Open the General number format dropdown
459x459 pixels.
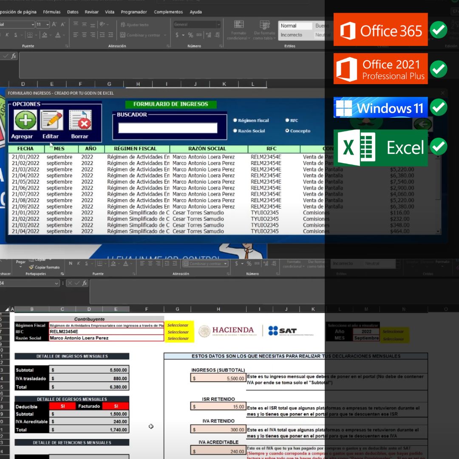[218, 25]
